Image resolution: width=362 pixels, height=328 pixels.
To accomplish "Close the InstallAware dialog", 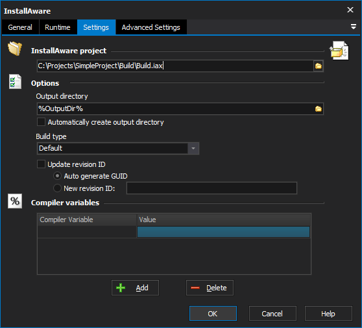I will point(350,10).
